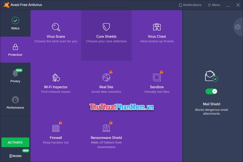
Task: Open the Virus Chest biohazard icon
Action: click(x=157, y=27)
